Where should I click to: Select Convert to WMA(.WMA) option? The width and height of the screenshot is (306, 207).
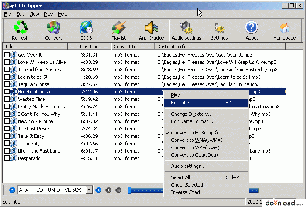point(206,140)
